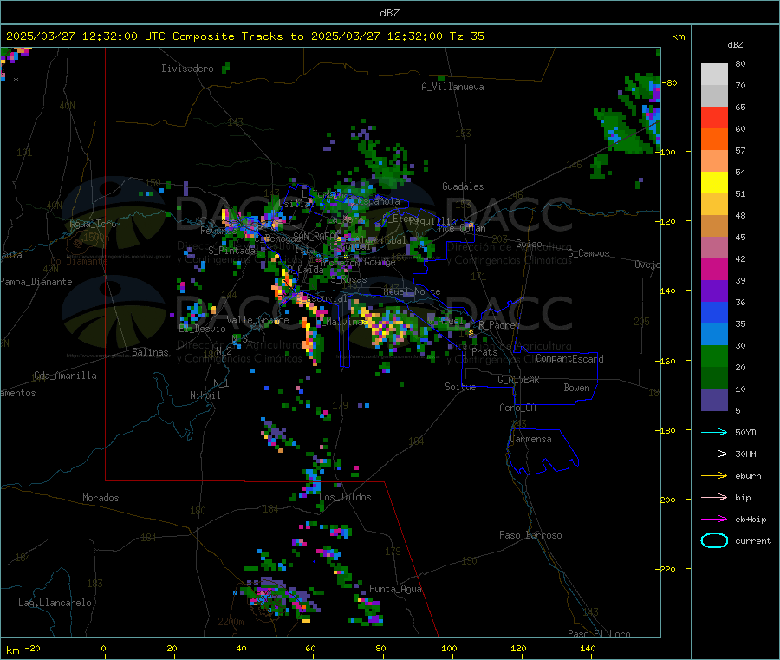Click the 'Aero_GA' map label
The image size is (780, 660).
[x=518, y=408]
